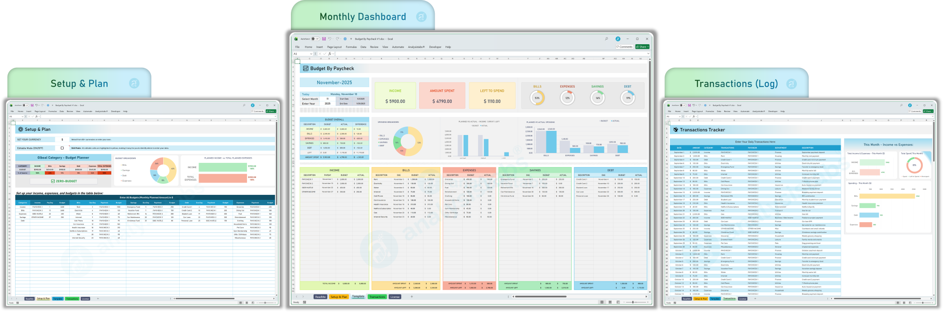Click the fx insert function icon in dashboard window

[330, 54]
